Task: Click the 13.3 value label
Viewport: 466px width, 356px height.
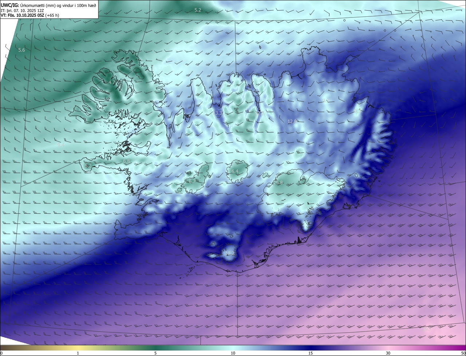Action: click(x=218, y=113)
